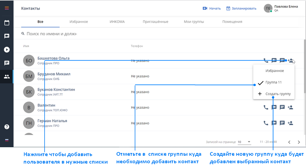
Task: Open the contacts people icon in the sidebar
Action: [7, 77]
